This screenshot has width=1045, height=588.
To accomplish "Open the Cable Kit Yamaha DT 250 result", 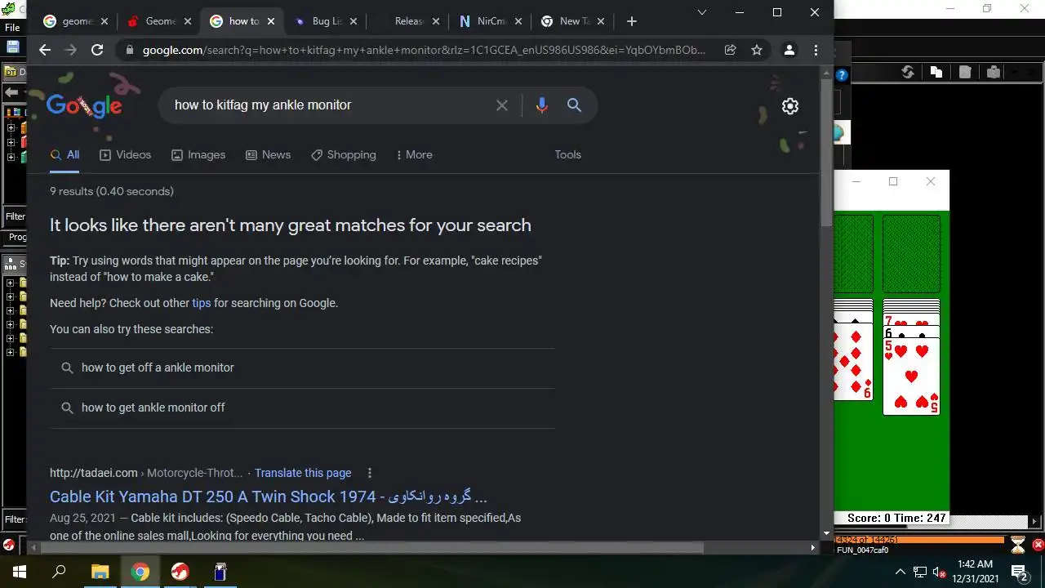I will click(269, 497).
